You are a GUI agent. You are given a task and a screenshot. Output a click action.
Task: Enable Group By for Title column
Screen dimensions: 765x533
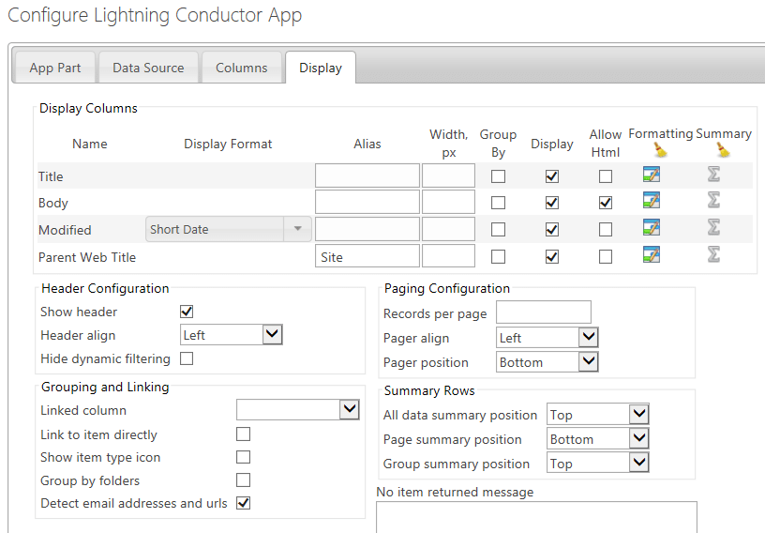pyautogui.click(x=498, y=176)
